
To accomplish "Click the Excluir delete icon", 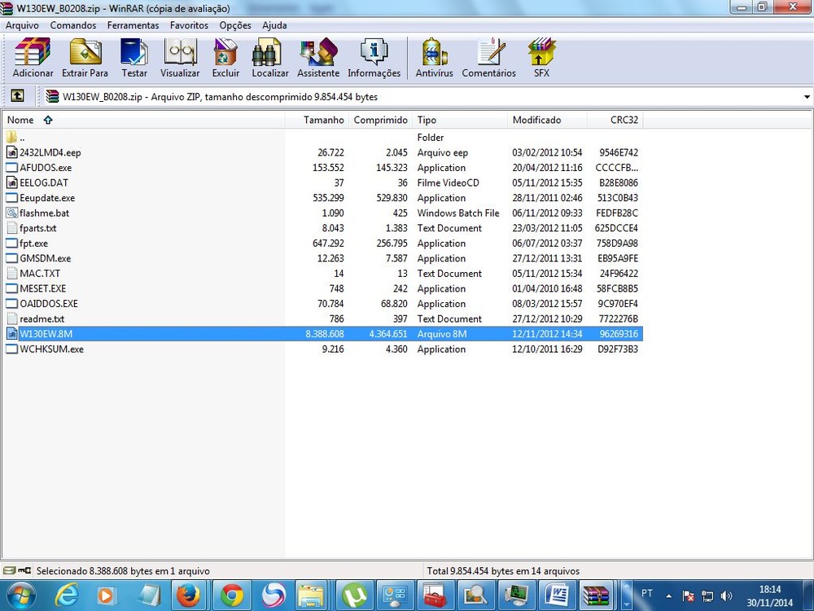I will point(225,58).
